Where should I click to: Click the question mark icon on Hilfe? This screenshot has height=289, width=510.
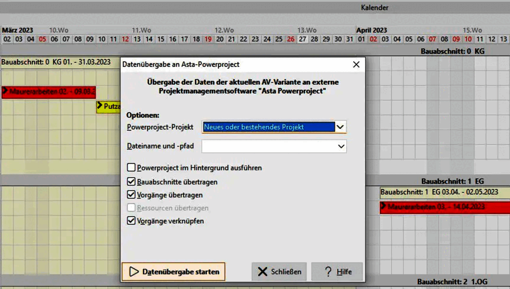click(328, 271)
